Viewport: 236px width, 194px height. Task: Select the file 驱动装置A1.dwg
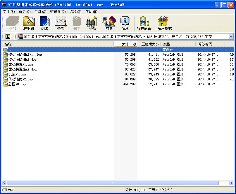(x=21, y=64)
